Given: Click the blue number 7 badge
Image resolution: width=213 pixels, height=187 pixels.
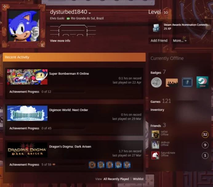Looking at the screenshot, I should 187,82.
